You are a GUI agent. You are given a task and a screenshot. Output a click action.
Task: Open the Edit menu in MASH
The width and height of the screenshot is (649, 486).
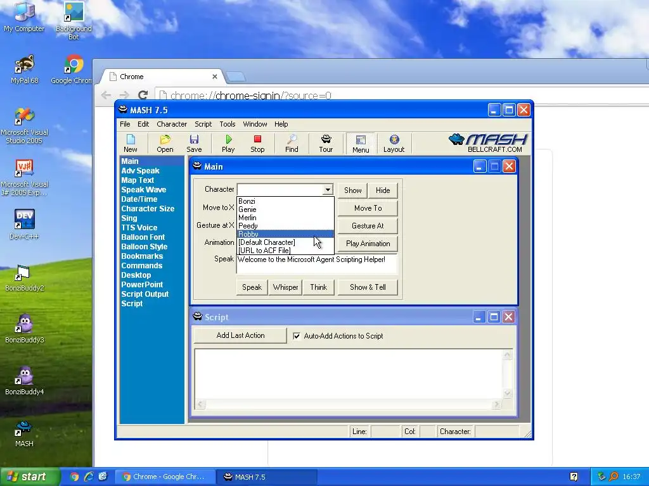[143, 124]
